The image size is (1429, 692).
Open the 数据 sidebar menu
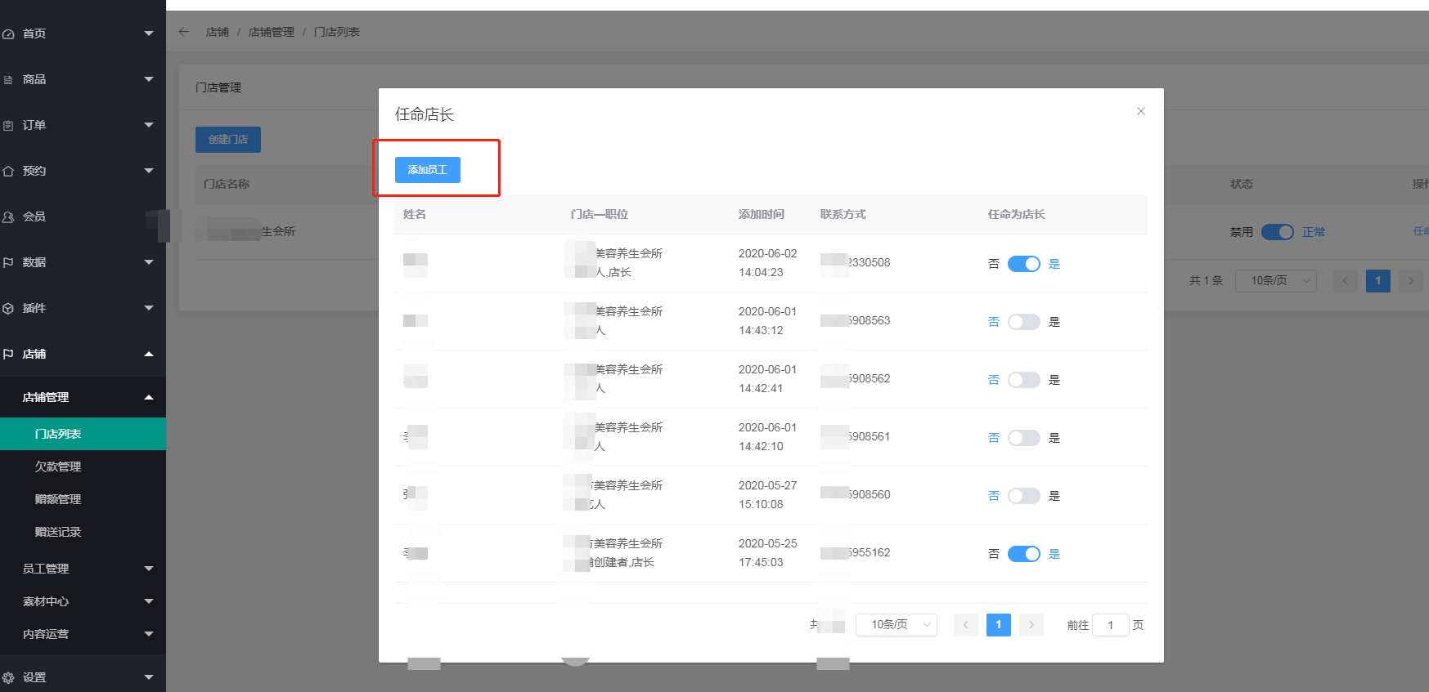pos(83,262)
